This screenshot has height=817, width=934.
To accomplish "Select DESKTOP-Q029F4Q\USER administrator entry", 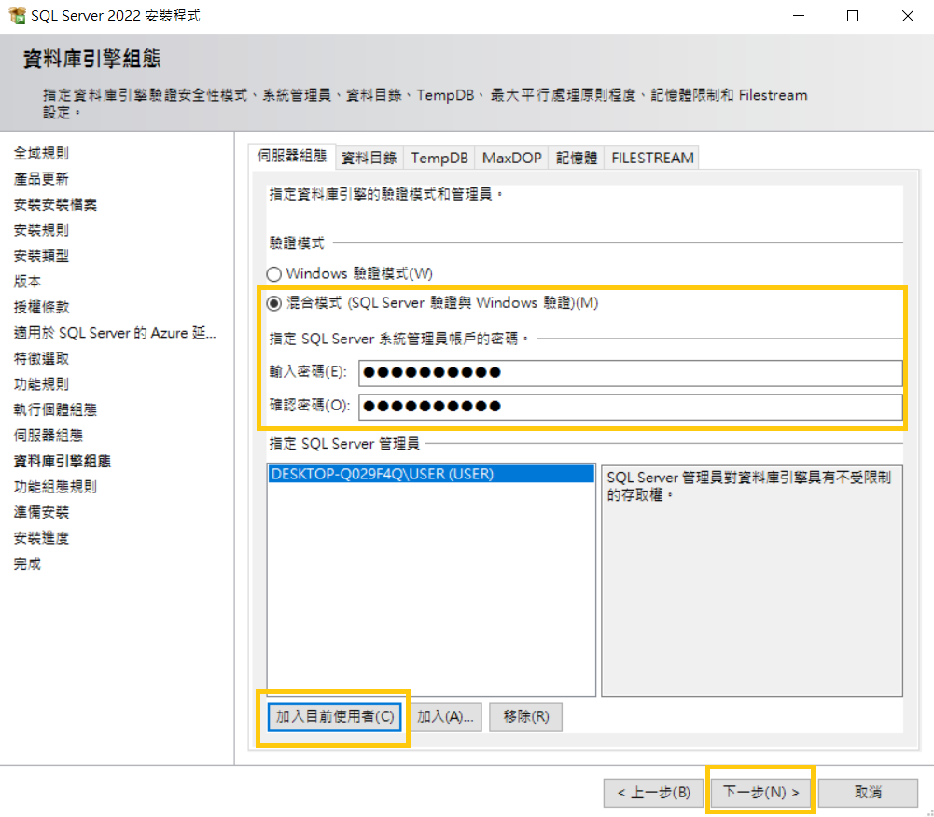I will pyautogui.click(x=431, y=474).
